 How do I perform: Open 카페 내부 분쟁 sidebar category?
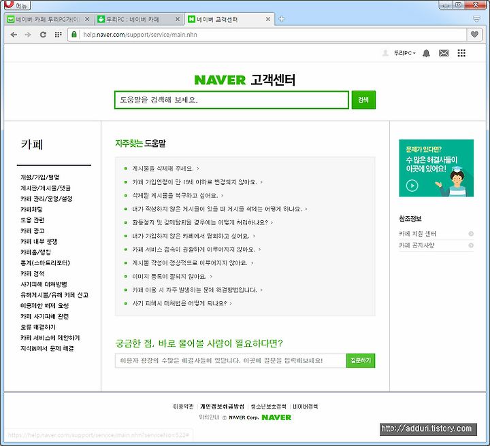(x=39, y=241)
